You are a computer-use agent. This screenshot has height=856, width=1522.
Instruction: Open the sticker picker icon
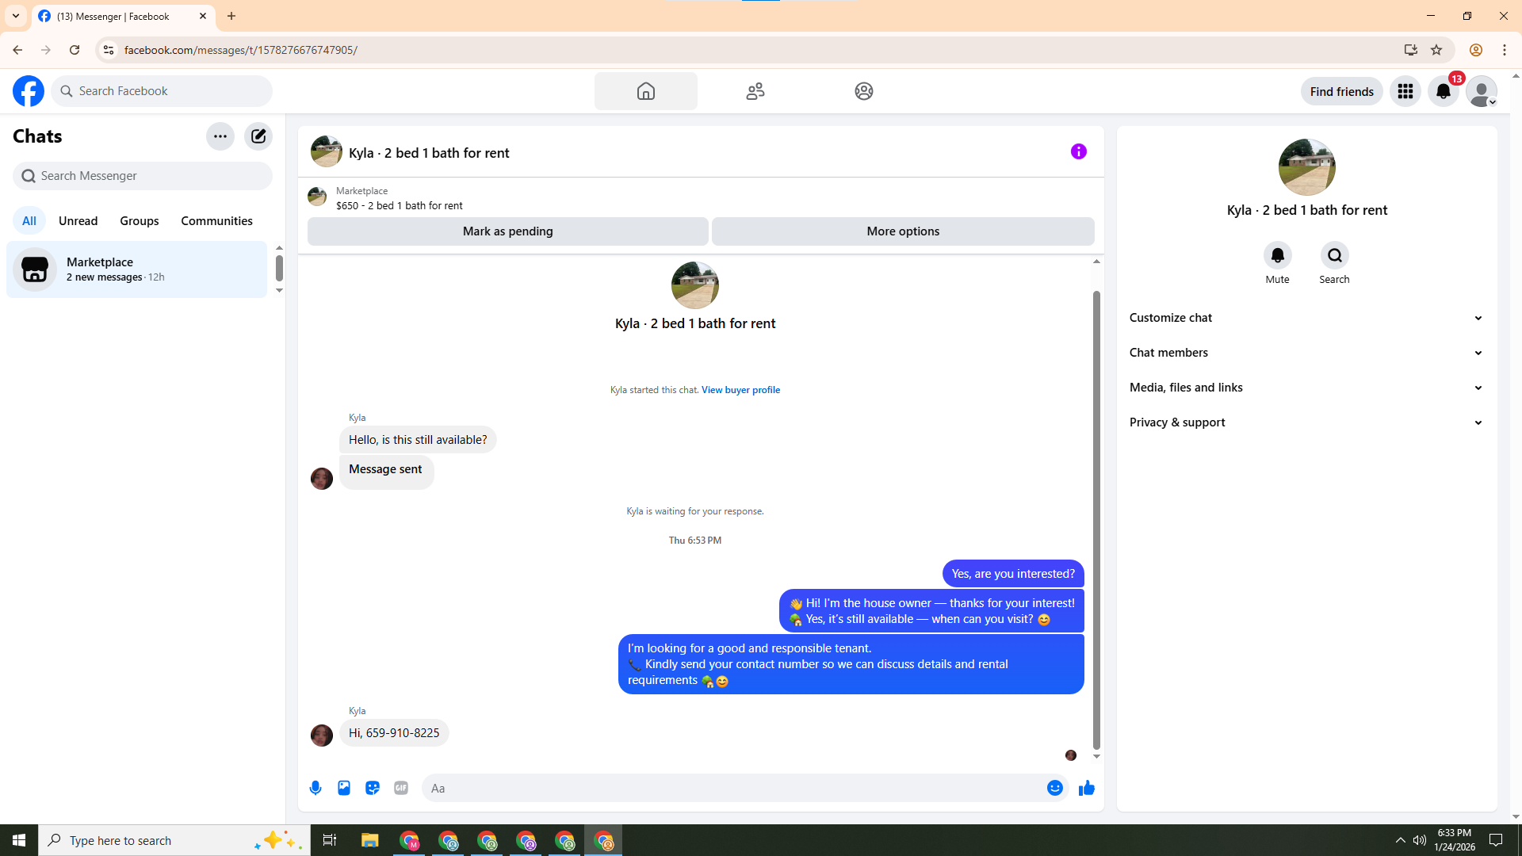373,788
